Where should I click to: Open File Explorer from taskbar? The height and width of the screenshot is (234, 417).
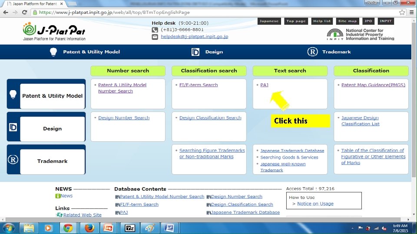pos(29,228)
